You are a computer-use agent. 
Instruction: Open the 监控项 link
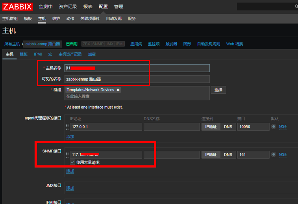point(154,44)
